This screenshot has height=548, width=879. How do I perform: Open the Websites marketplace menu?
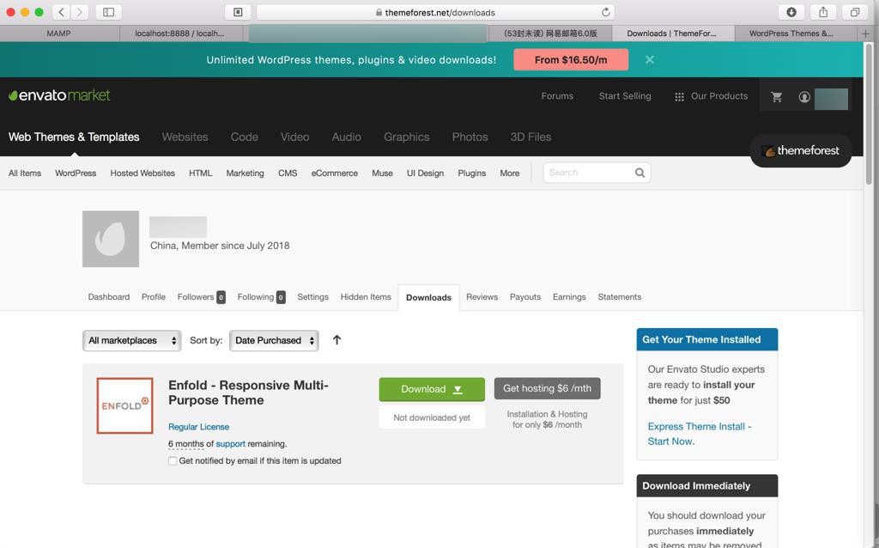click(185, 137)
